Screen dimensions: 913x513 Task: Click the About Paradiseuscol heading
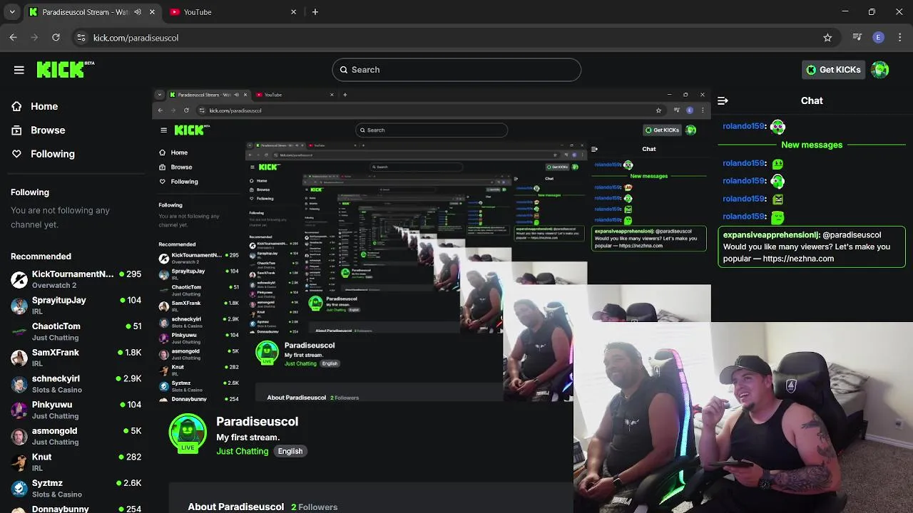236,507
